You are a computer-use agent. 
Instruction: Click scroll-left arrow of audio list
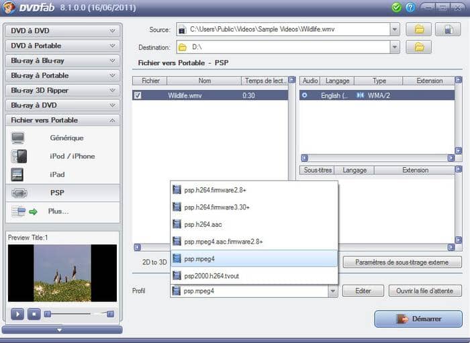click(305, 158)
